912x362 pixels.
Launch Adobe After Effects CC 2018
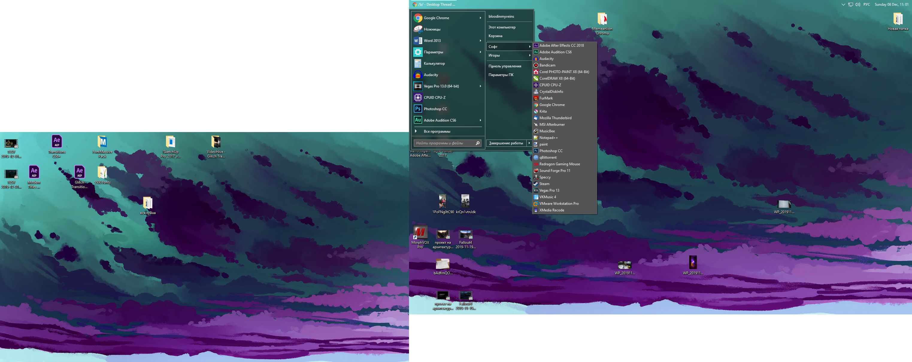565,45
